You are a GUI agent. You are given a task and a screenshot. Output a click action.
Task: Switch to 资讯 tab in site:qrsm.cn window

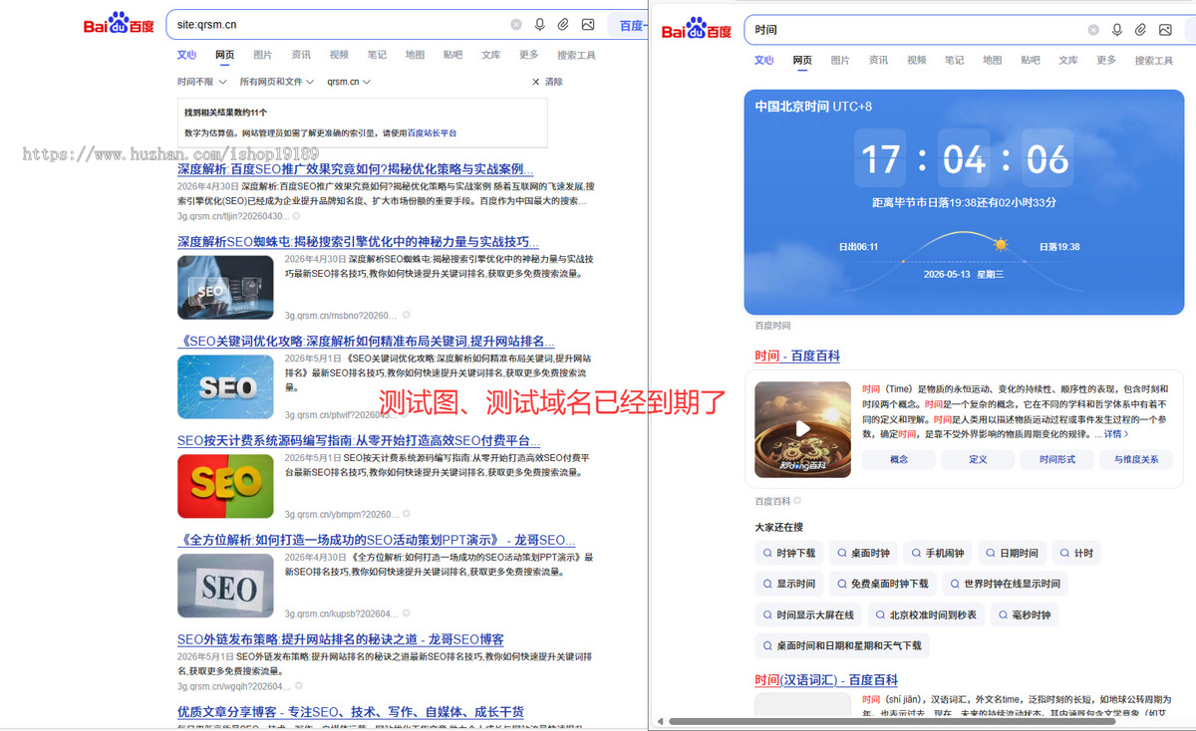click(301, 55)
